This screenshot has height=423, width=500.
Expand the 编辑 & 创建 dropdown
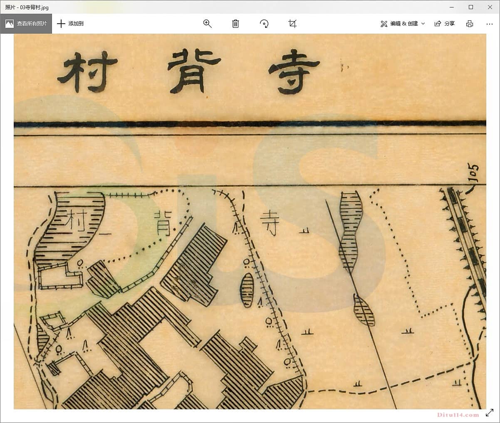403,24
